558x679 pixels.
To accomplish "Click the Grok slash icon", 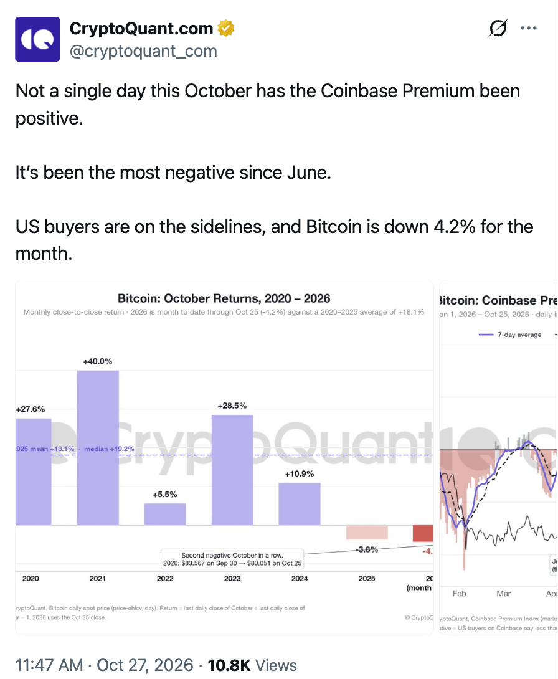I will pyautogui.click(x=498, y=28).
